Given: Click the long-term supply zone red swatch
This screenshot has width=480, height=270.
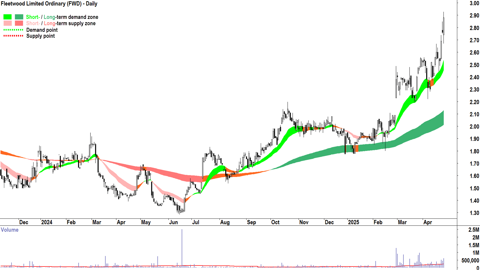Looking at the screenshot, I should 19,23.
